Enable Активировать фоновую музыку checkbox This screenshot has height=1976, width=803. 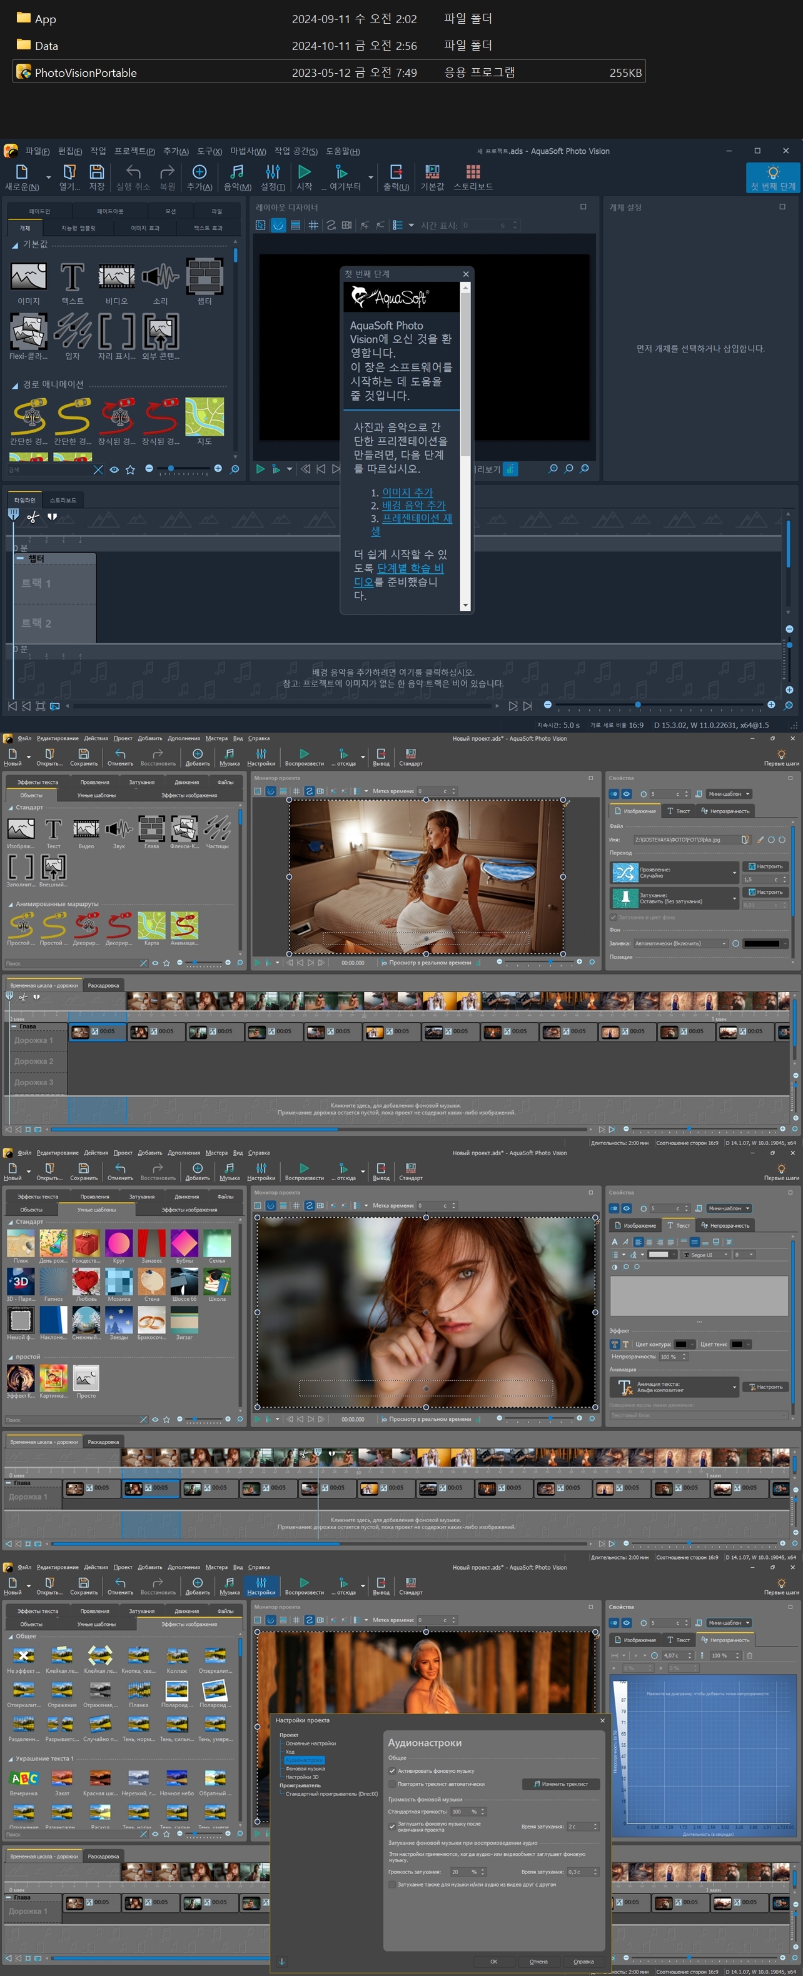pos(393,1771)
